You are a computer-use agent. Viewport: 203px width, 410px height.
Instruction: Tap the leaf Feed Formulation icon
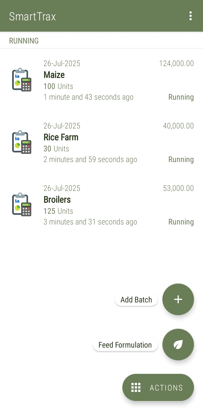(x=178, y=344)
